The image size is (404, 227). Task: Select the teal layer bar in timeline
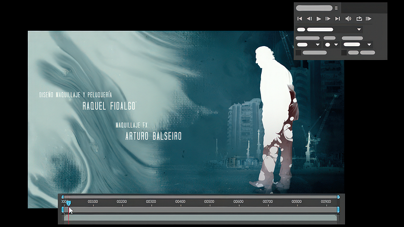(200, 218)
